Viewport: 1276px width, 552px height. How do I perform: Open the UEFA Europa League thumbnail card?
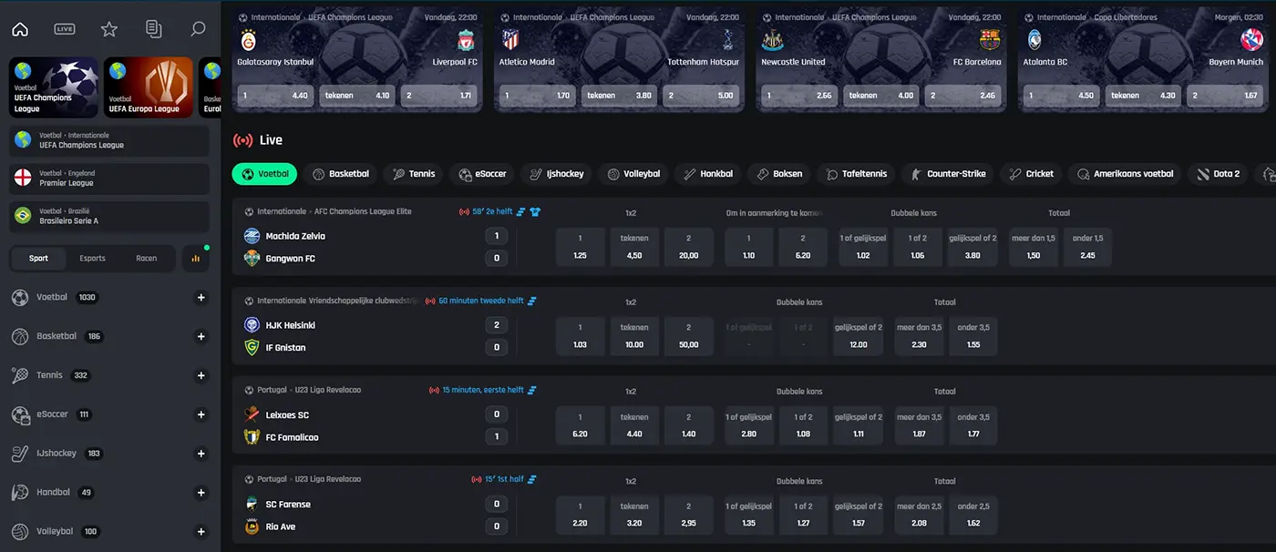(x=148, y=87)
